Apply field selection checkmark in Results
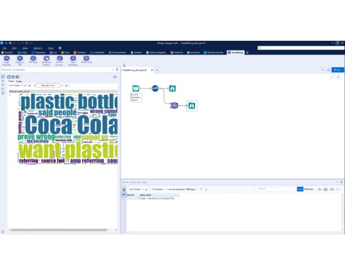The width and height of the screenshot is (345, 276). tap(146, 189)
